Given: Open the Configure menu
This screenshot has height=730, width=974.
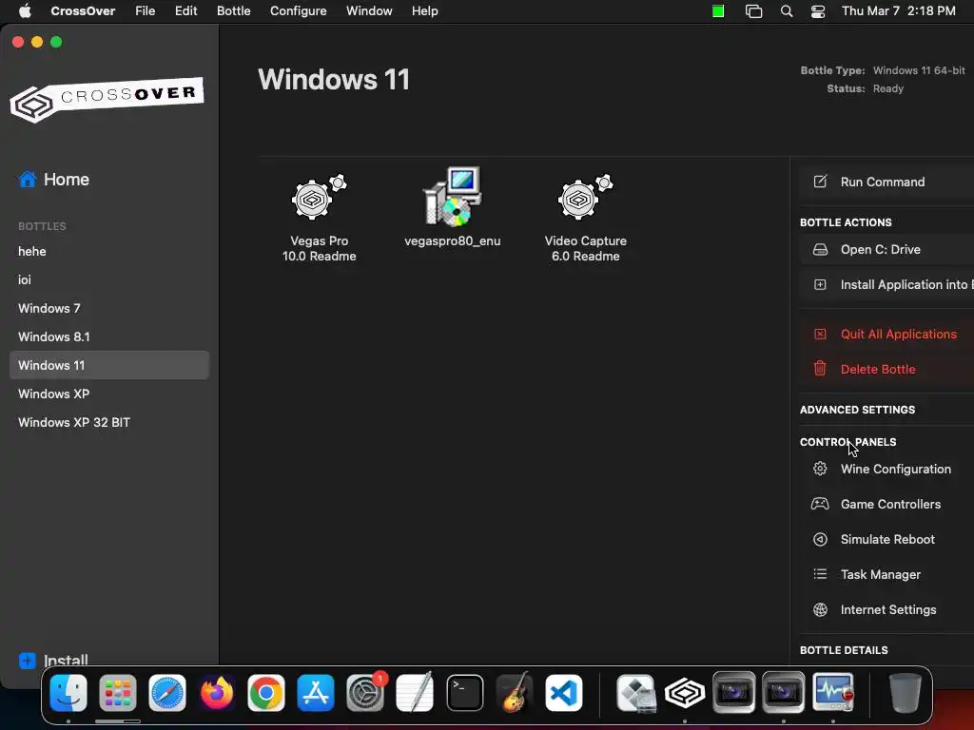Looking at the screenshot, I should (x=298, y=11).
